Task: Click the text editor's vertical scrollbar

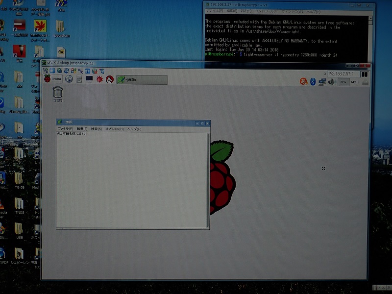Action: [x=208, y=180]
